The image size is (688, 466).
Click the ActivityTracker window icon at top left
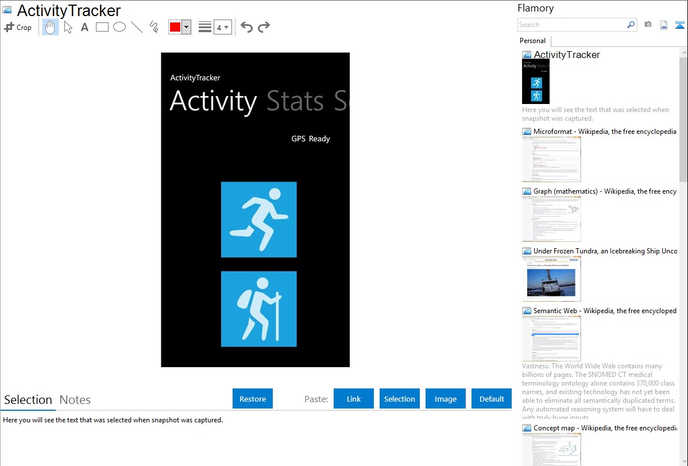coord(7,10)
